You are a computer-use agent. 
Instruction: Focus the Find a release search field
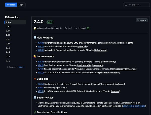pyautogui.click(x=136, y=5)
